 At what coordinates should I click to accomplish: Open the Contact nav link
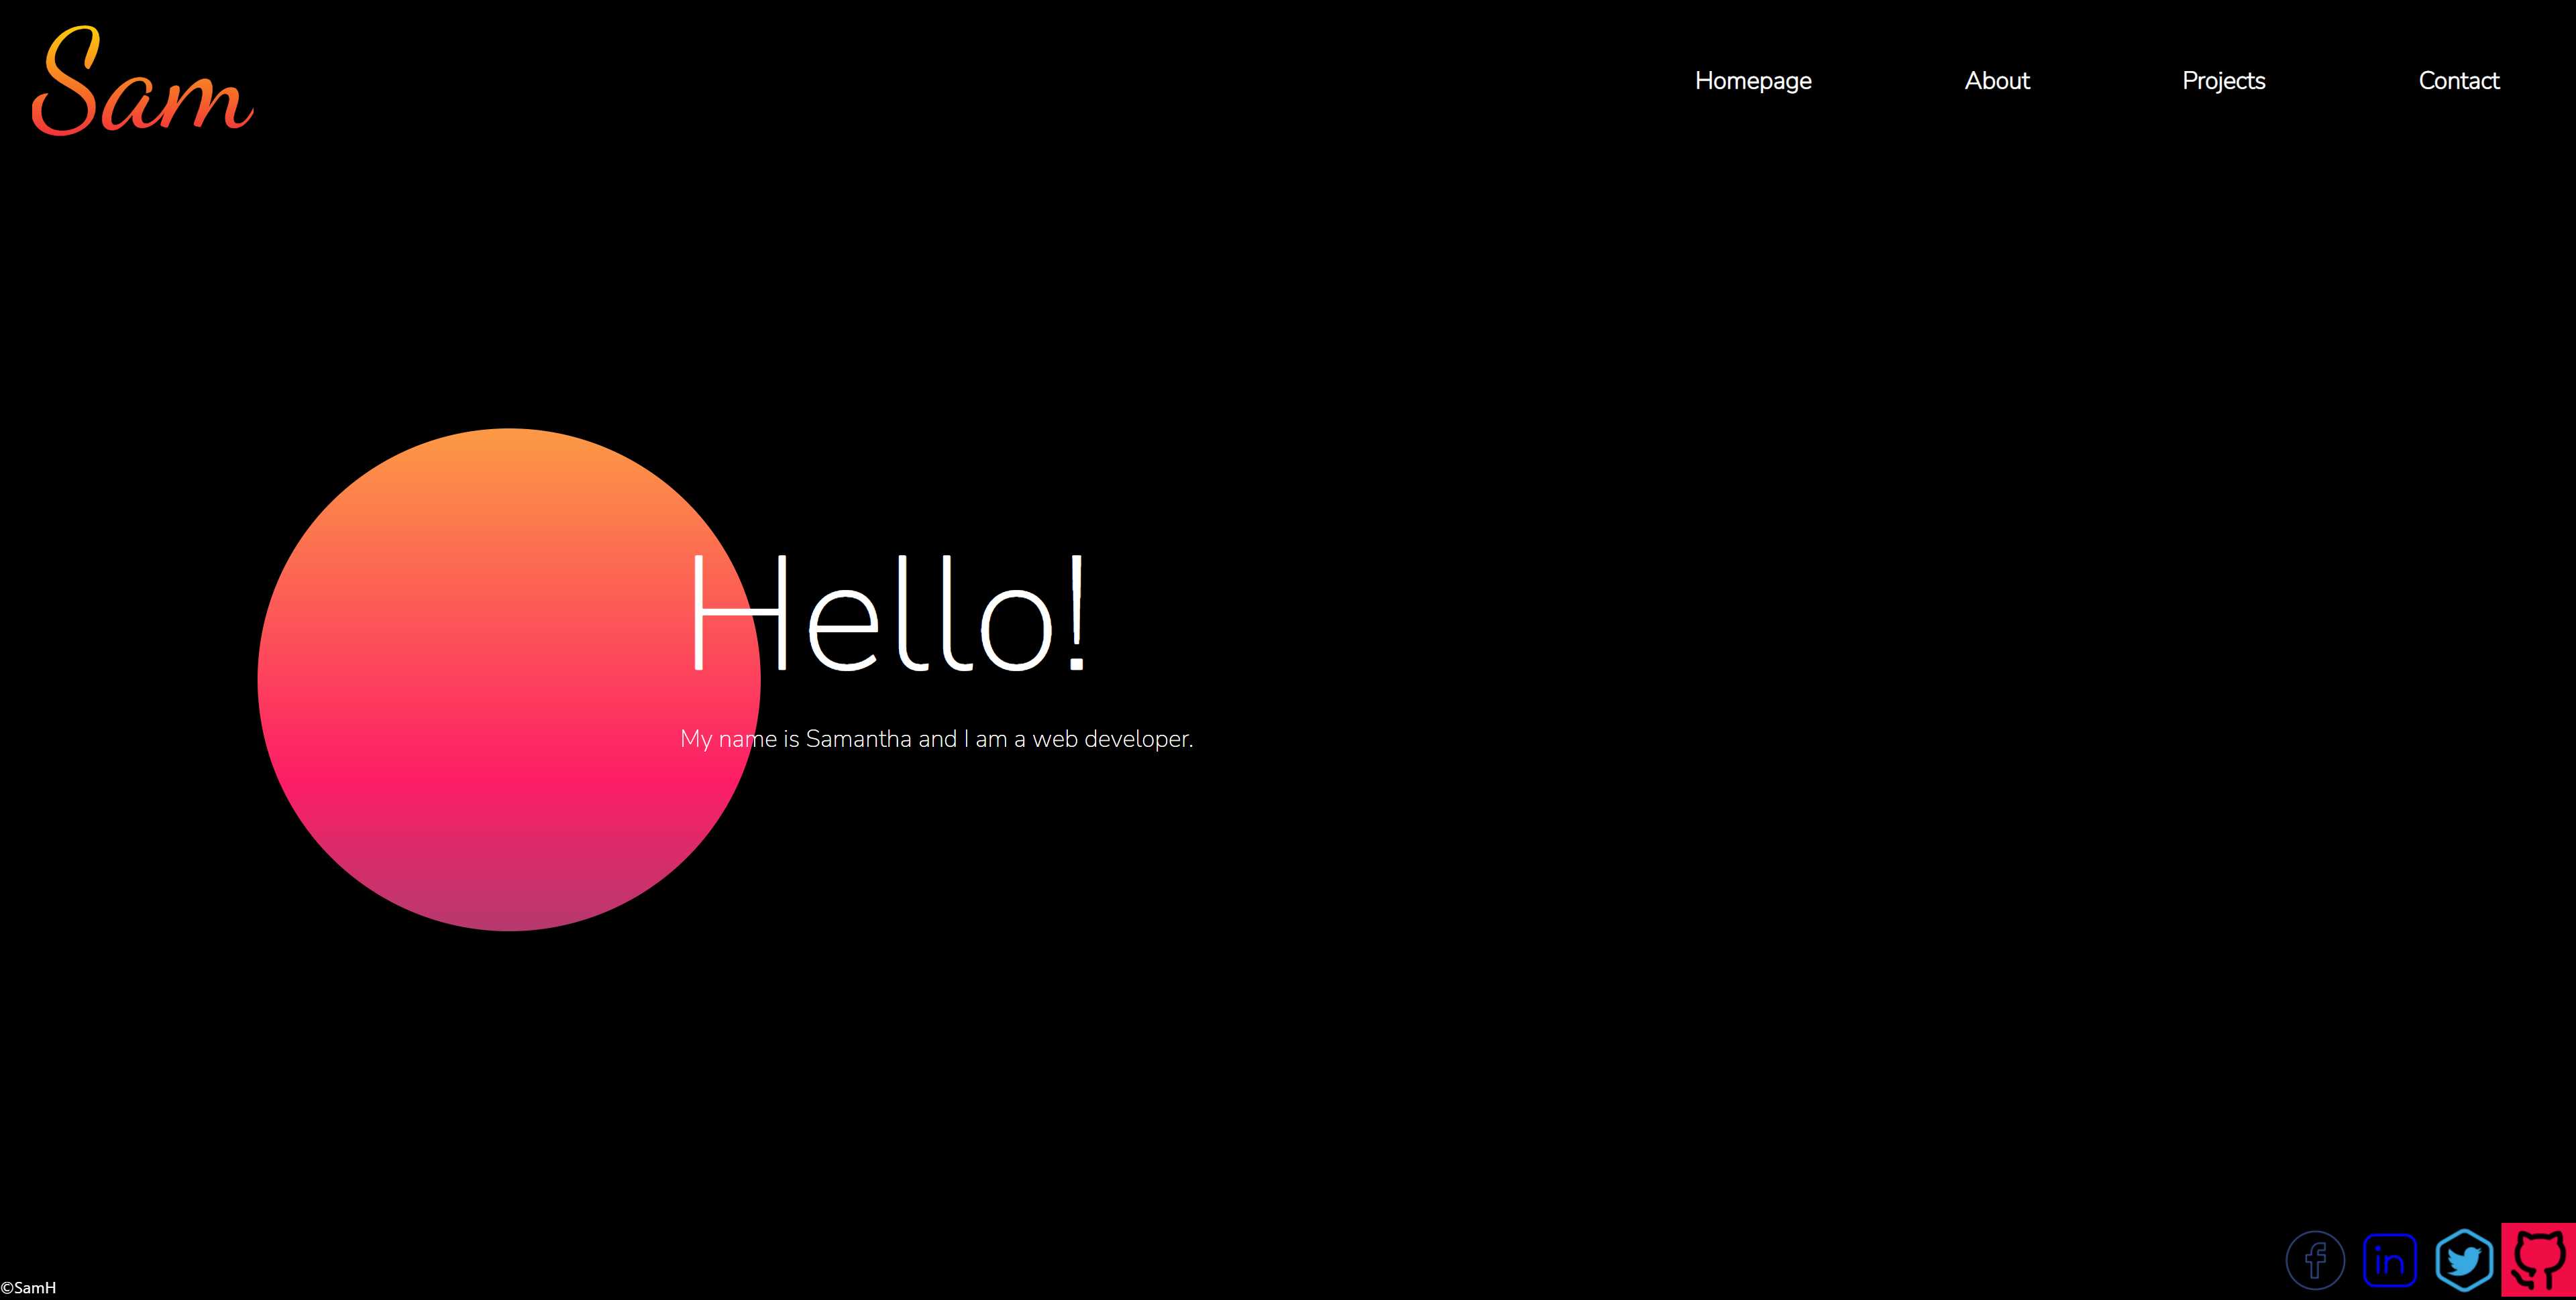click(2459, 81)
